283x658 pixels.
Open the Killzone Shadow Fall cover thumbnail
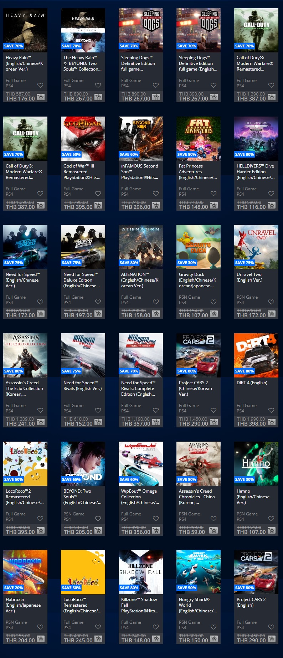click(141, 572)
